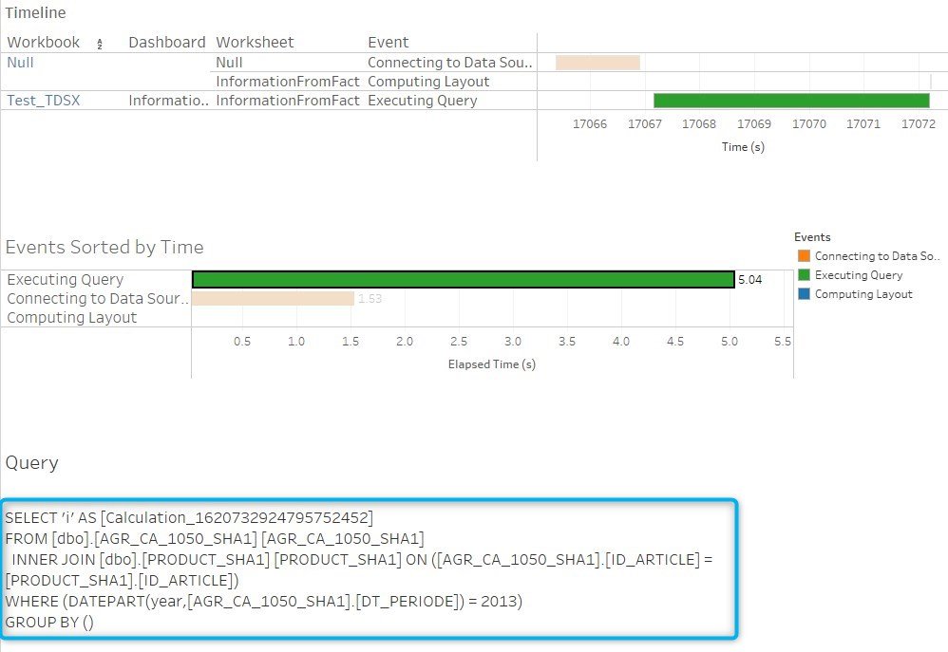Click the 5.5 tick on elapsed axis
This screenshot has width=948, height=652.
(x=783, y=342)
